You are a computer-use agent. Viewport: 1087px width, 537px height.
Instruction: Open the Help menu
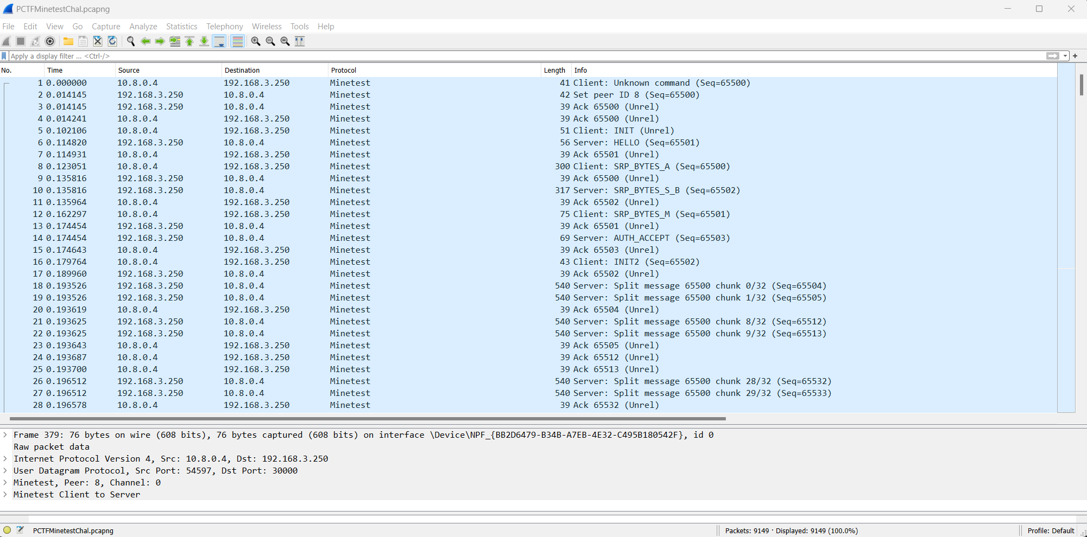pyautogui.click(x=326, y=26)
